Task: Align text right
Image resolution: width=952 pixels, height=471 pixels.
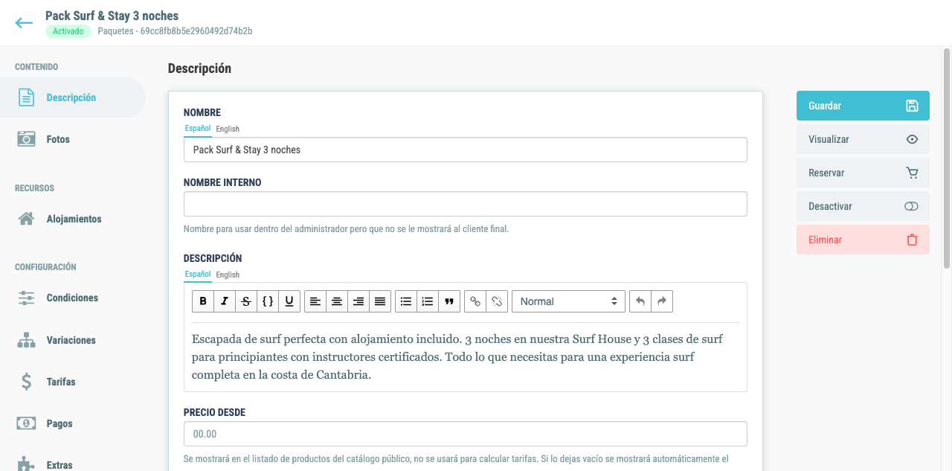Action: (x=358, y=301)
